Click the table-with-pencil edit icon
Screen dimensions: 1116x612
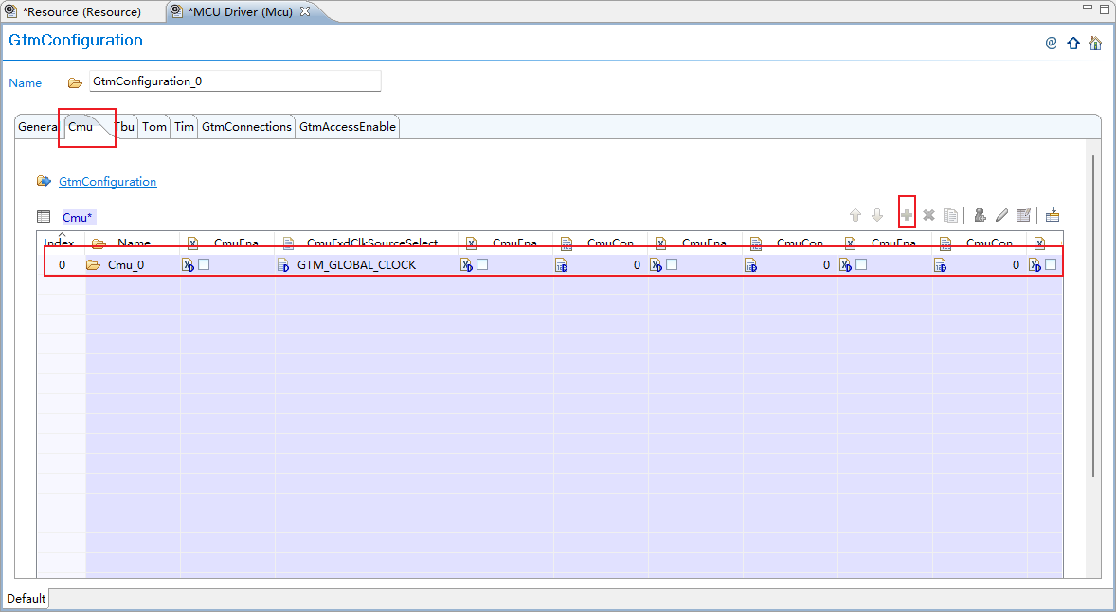coord(1023,215)
